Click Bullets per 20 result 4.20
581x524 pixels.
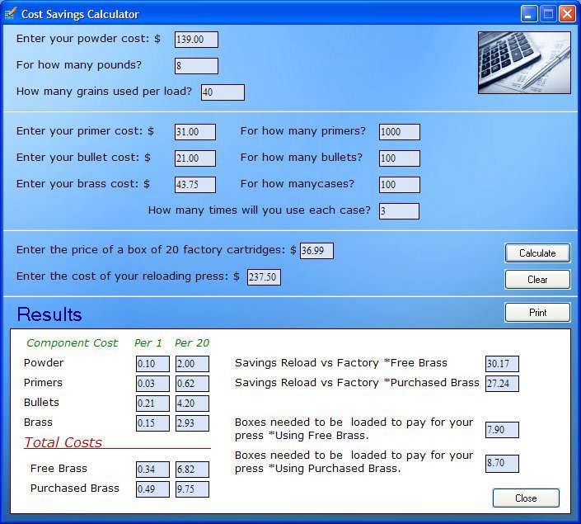coord(192,404)
